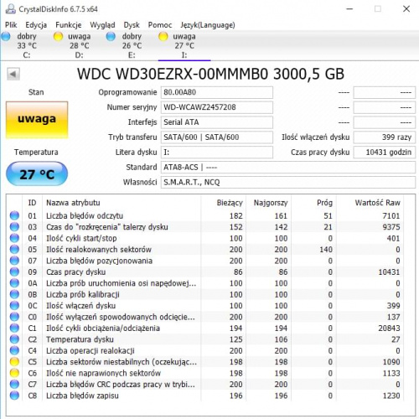Image resolution: width=419 pixels, height=419 pixels.
Task: Open the Plik menu
Action: 11,25
